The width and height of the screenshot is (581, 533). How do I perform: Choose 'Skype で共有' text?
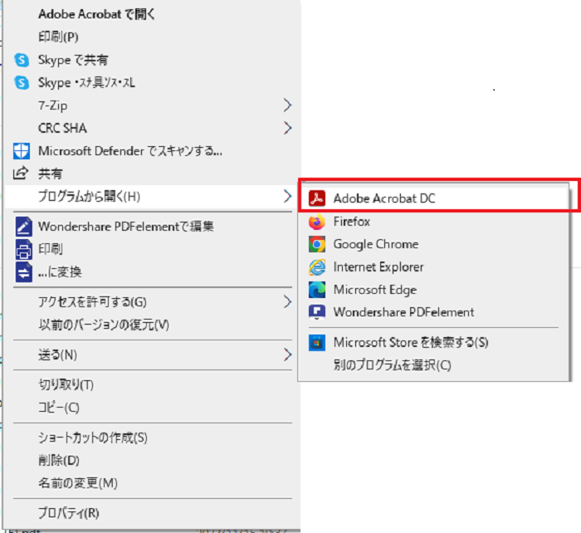[73, 60]
